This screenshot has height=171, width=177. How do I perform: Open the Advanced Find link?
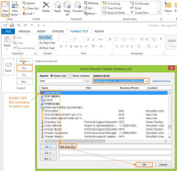pyautogui.click(x=161, y=81)
